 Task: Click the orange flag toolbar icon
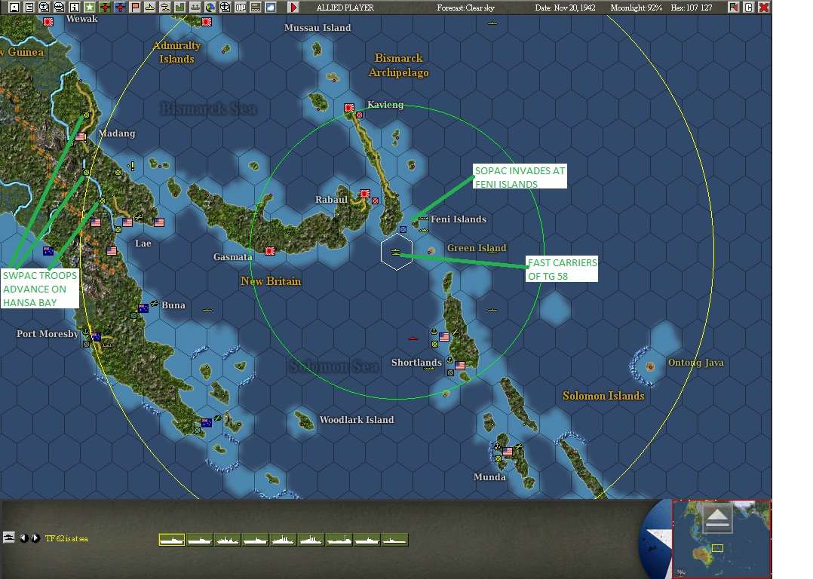pos(135,8)
